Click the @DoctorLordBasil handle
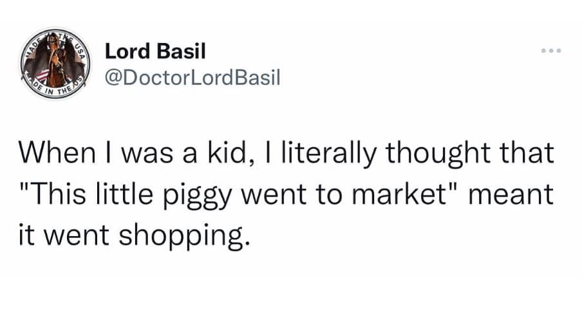 tap(192, 78)
